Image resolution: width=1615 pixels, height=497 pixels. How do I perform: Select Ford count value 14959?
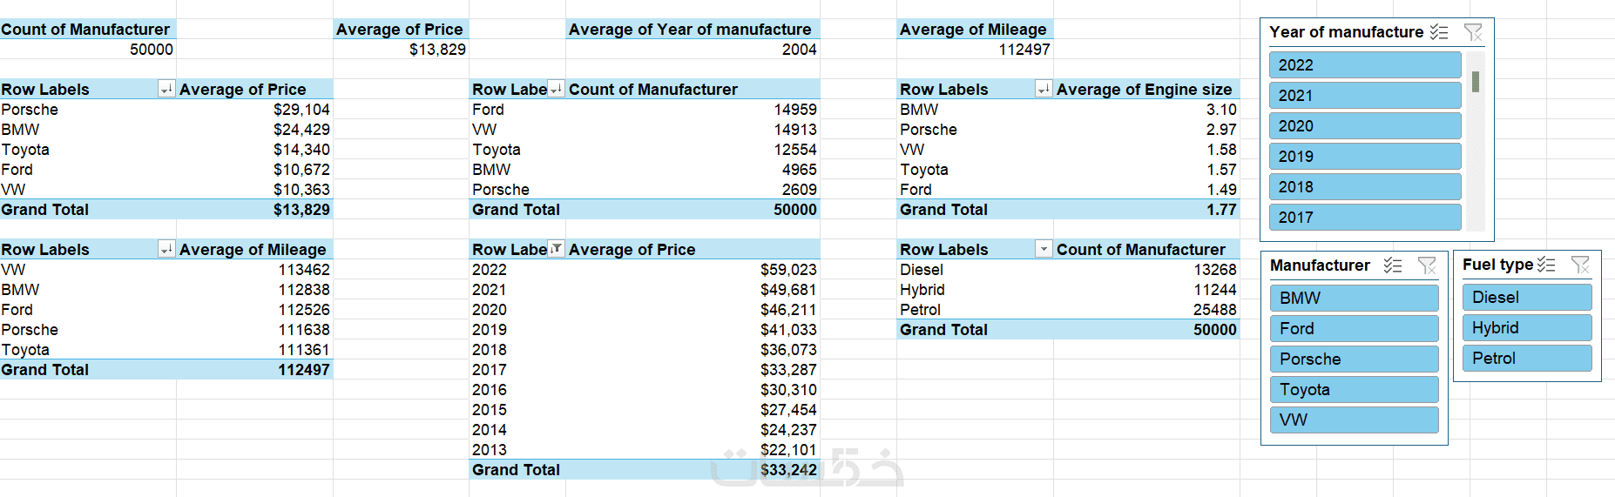click(693, 109)
